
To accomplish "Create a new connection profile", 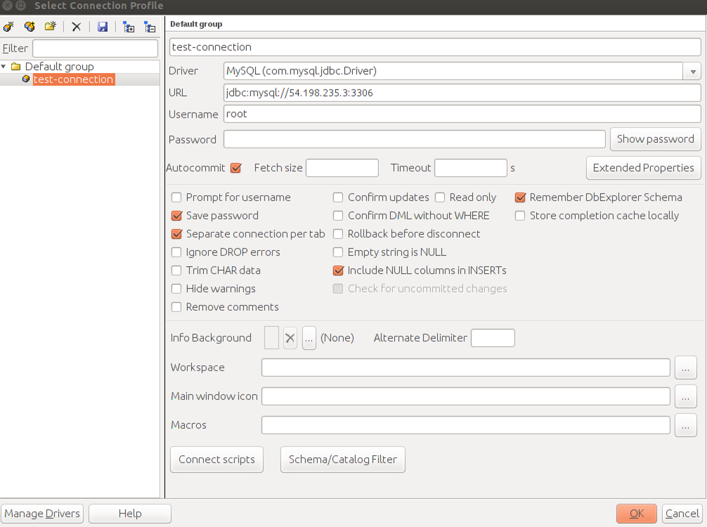I will [9, 26].
